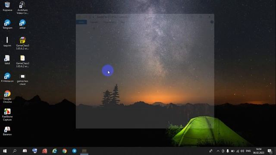Open the Windows Start menu
Image resolution: width=276 pixels, height=155 pixels.
(5, 151)
